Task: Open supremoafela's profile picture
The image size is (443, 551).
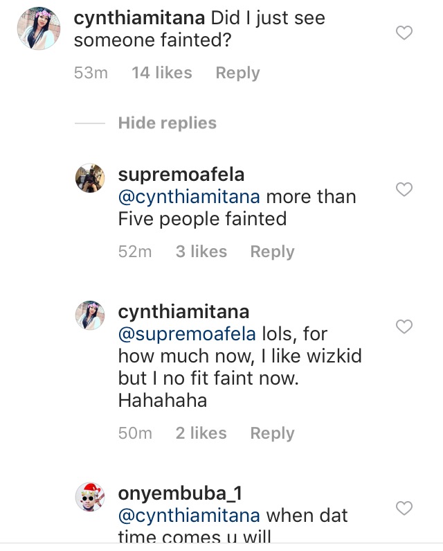Action: click(89, 180)
